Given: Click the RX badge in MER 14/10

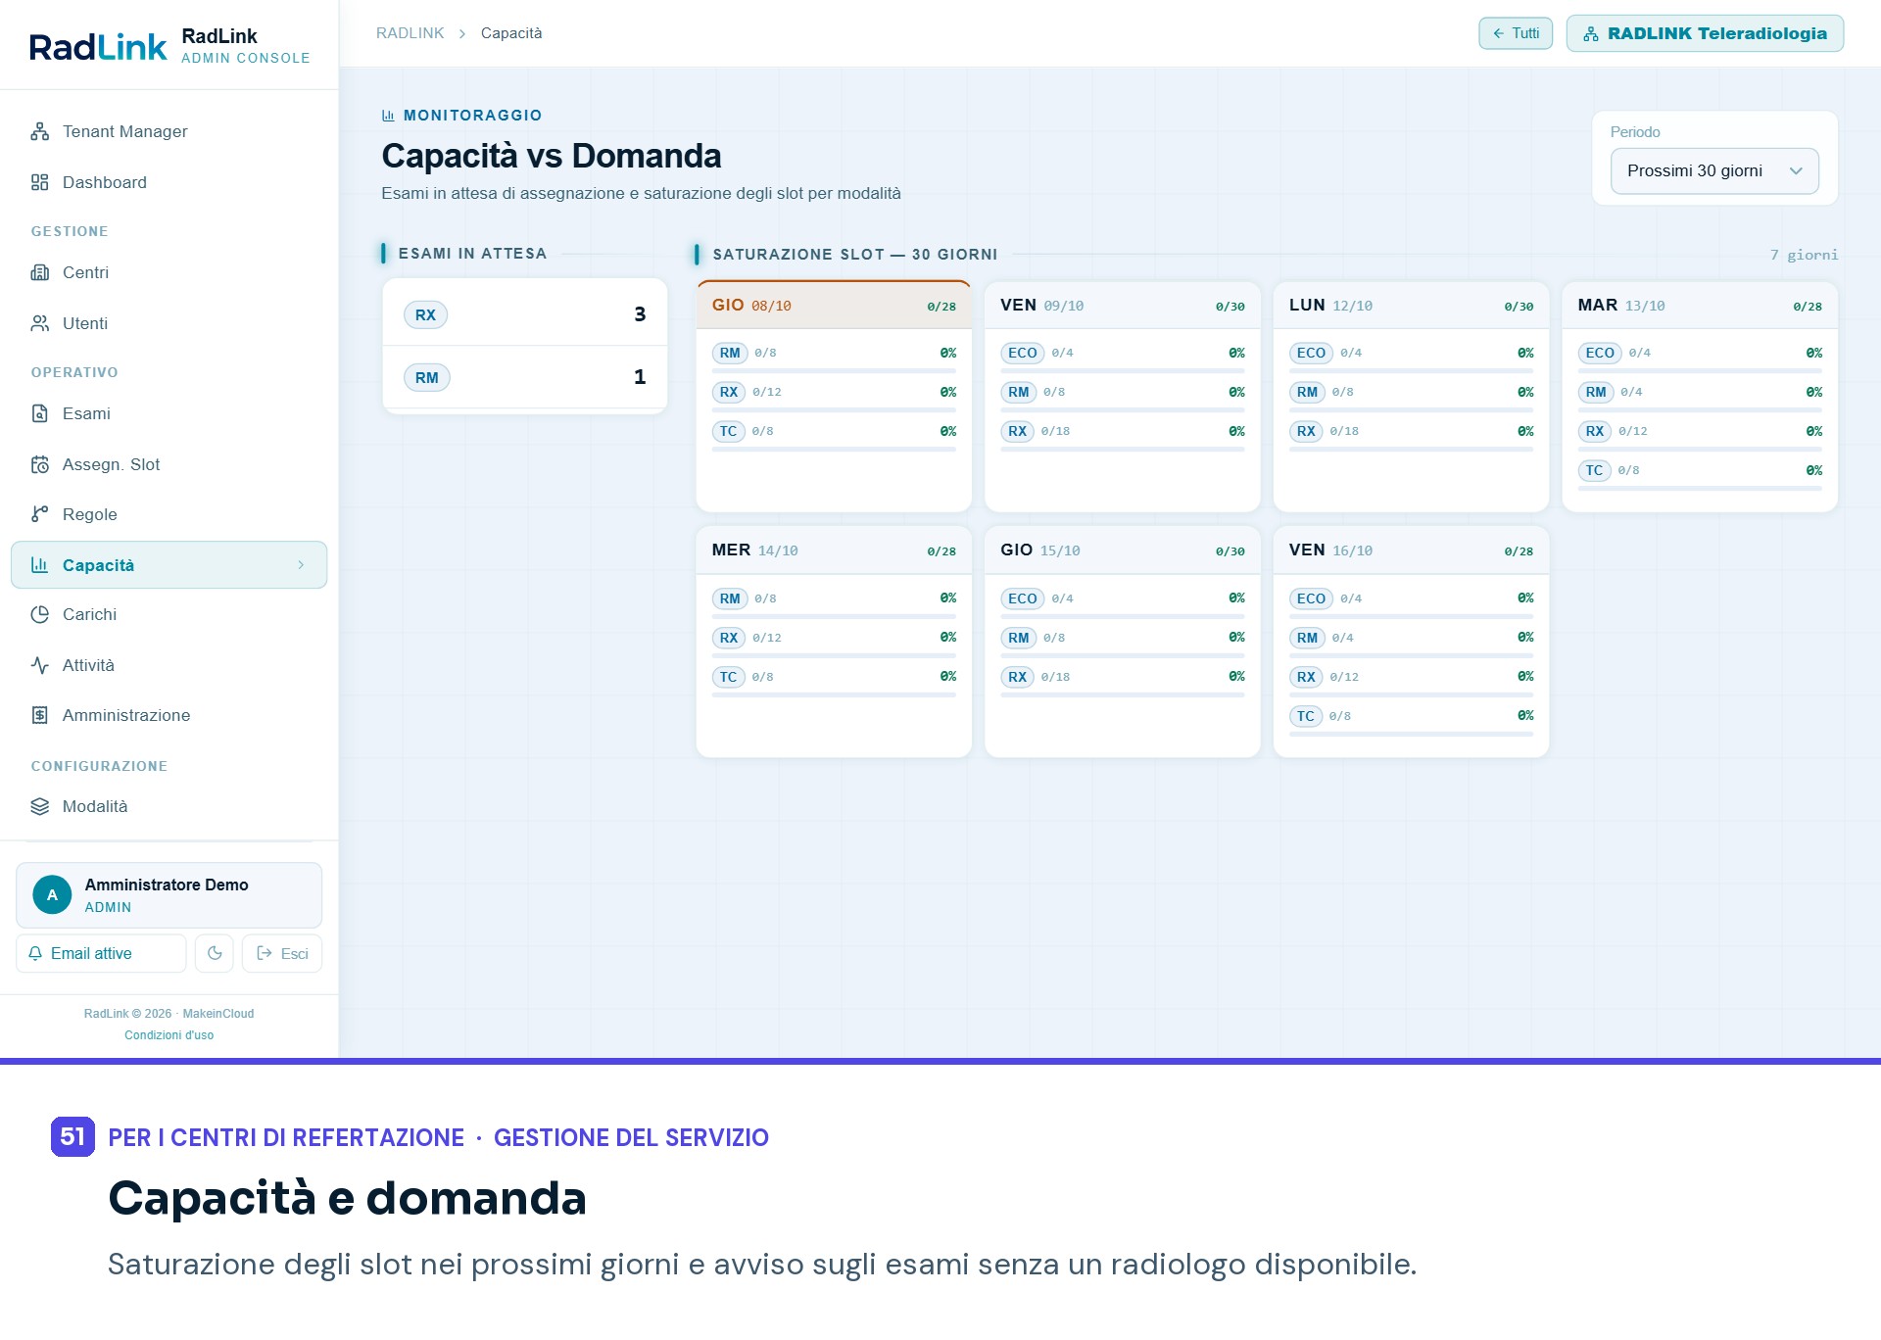Looking at the screenshot, I should (728, 638).
